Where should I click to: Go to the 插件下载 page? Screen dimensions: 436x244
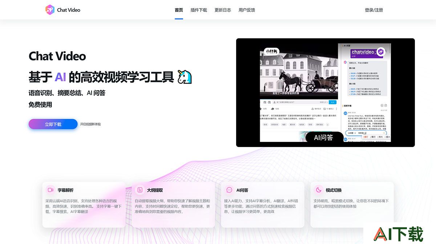coord(199,10)
